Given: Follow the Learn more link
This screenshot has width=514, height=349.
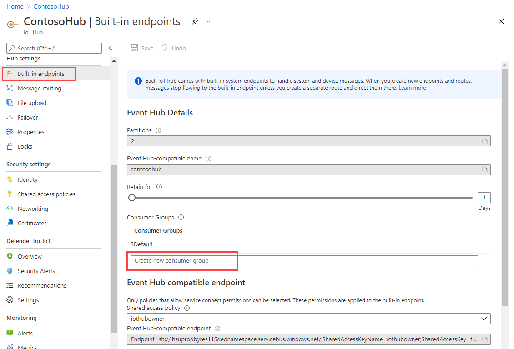Looking at the screenshot, I should pos(412,88).
